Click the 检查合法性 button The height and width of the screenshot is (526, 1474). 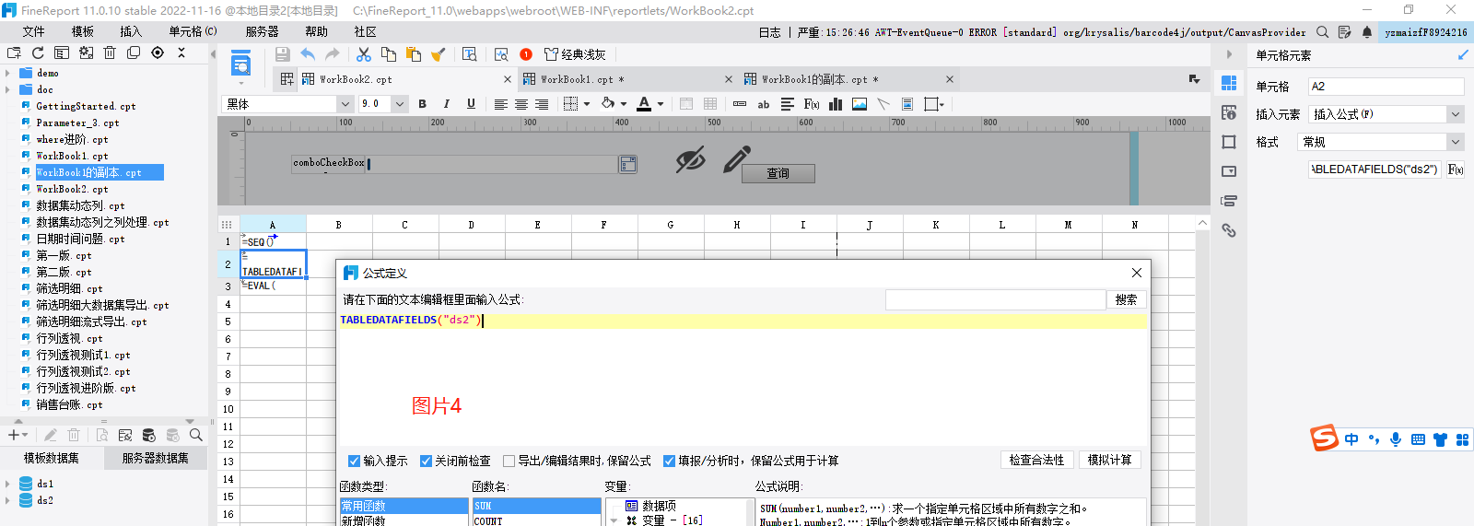pyautogui.click(x=1036, y=460)
